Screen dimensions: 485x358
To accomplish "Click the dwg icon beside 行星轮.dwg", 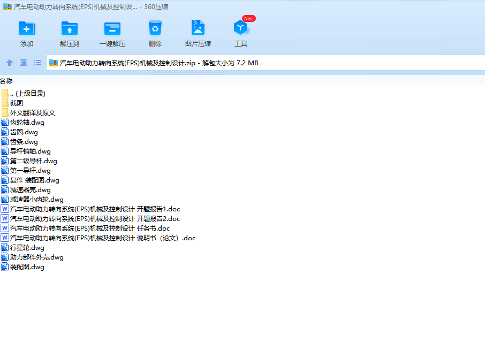I will coord(5,247).
